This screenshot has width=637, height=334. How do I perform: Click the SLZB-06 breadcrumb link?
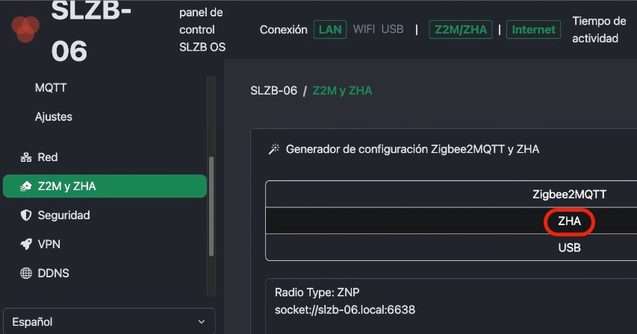point(274,90)
